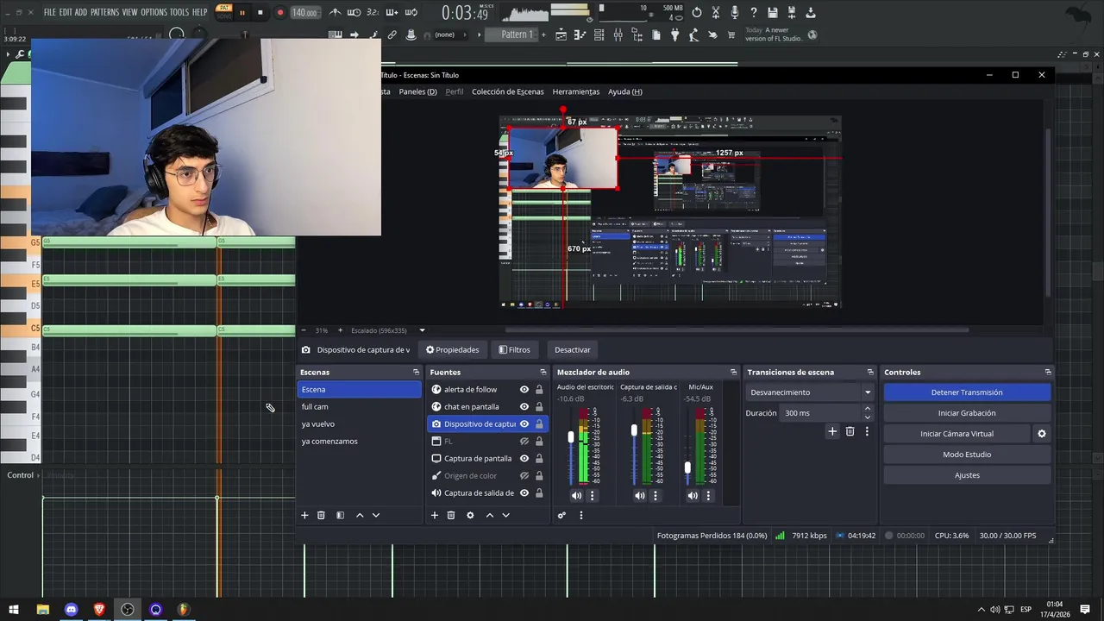
Task: Add a scene transition with the plus icon
Action: [832, 431]
